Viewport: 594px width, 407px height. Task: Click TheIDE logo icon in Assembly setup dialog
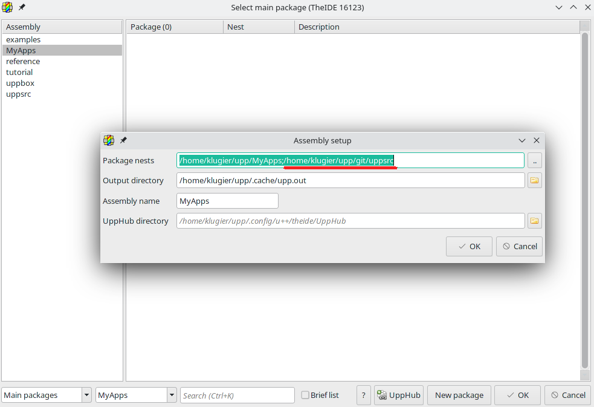pyautogui.click(x=109, y=140)
